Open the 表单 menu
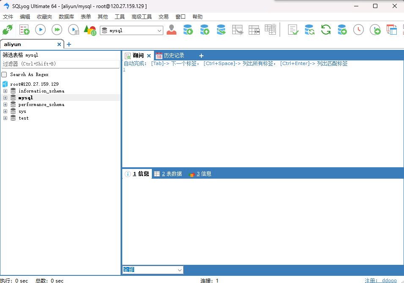This screenshot has height=283, width=404. [86, 17]
